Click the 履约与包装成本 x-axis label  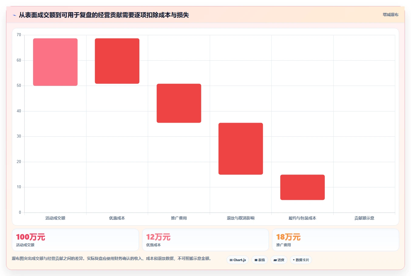[302, 218]
